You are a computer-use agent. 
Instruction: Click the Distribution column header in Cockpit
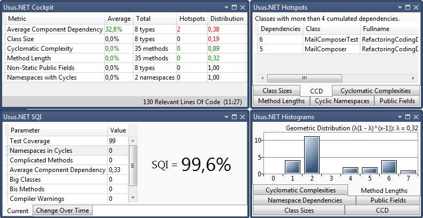tap(226, 19)
